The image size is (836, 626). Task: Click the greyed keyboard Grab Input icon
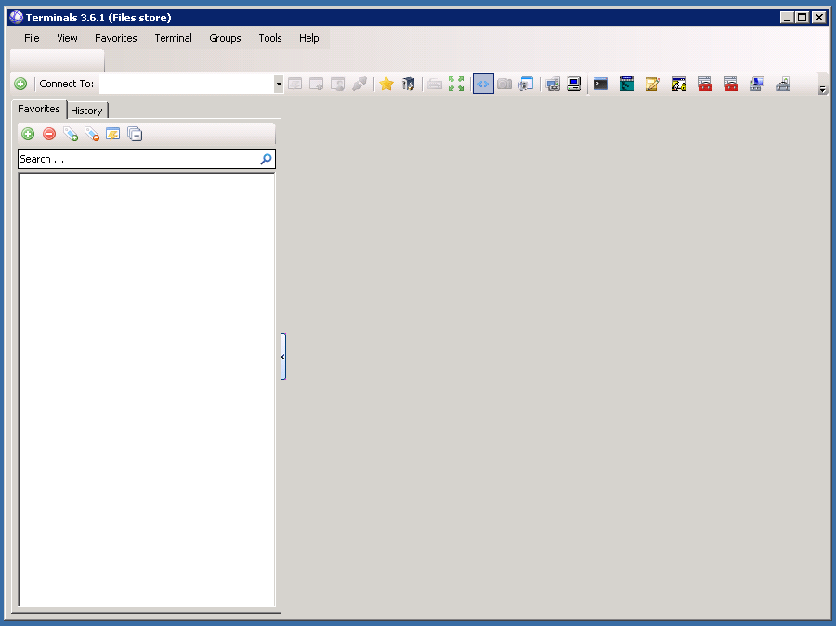tap(435, 84)
